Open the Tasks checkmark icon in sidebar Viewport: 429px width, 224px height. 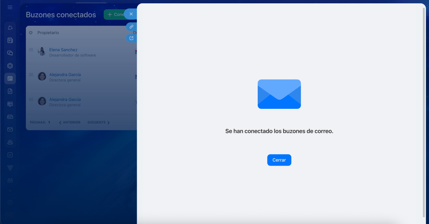[10, 155]
